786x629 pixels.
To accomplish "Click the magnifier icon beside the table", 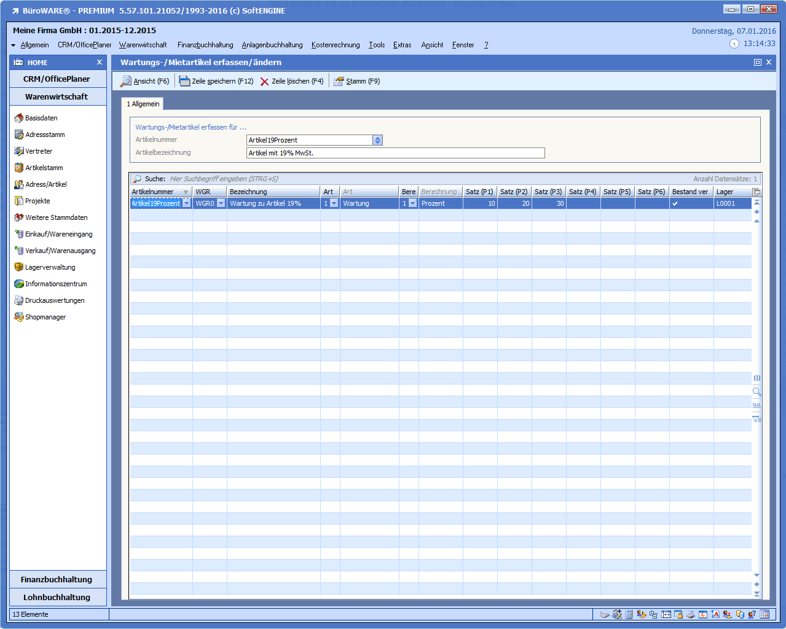I will [x=757, y=391].
